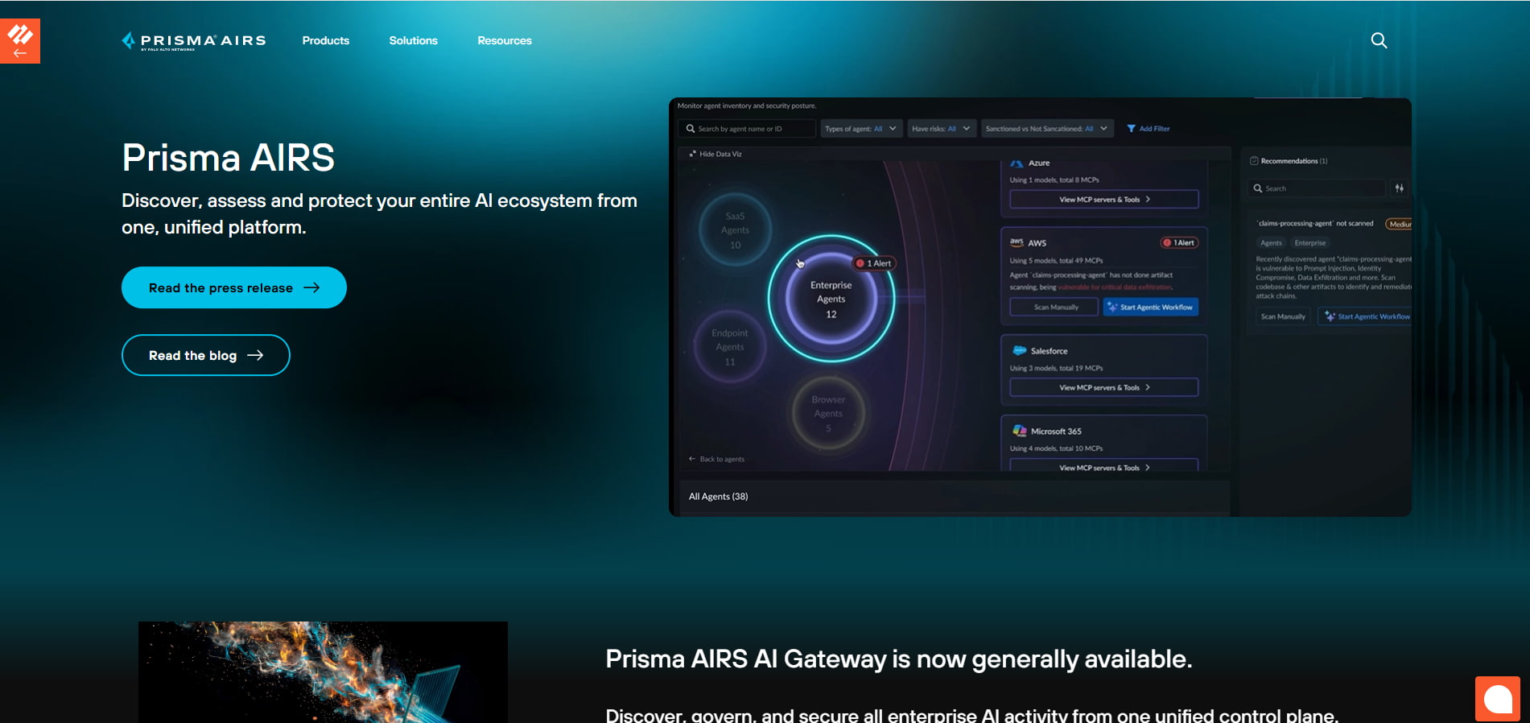1530x723 pixels.
Task: Click the Enterprise tag in recommendations
Action: click(1310, 242)
